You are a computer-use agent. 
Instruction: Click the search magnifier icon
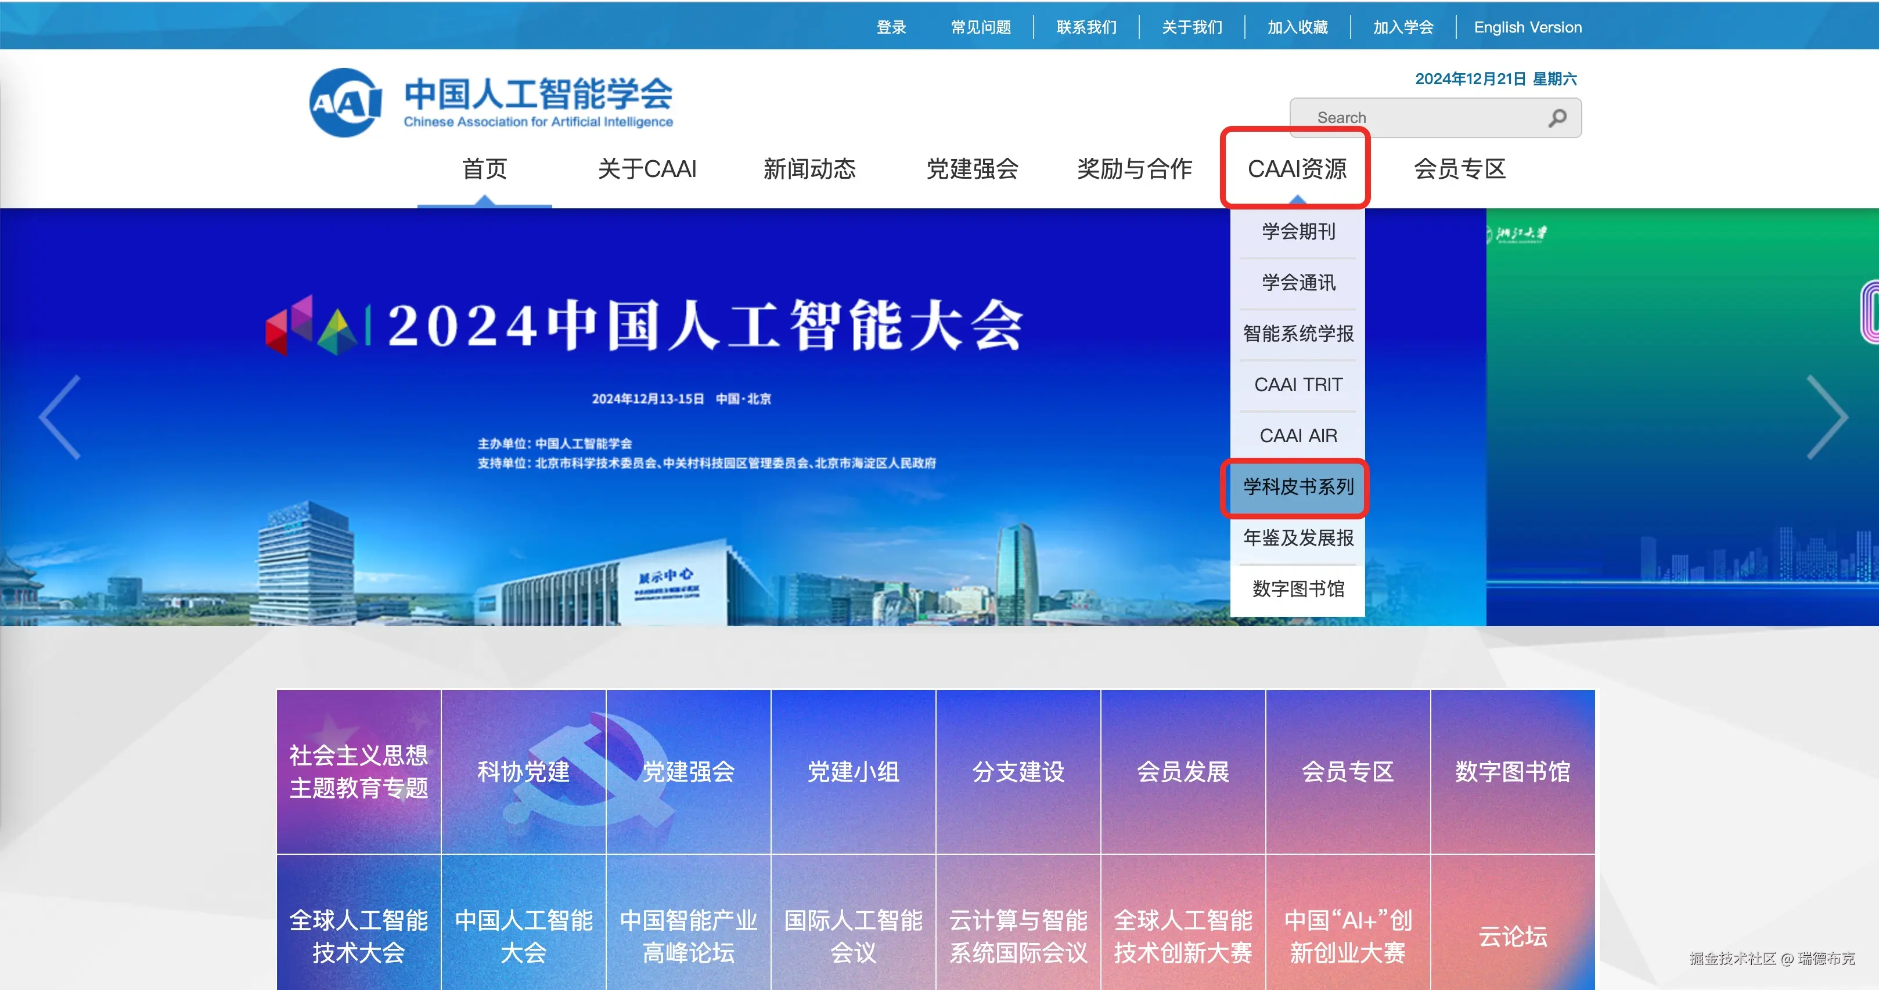tap(1557, 117)
